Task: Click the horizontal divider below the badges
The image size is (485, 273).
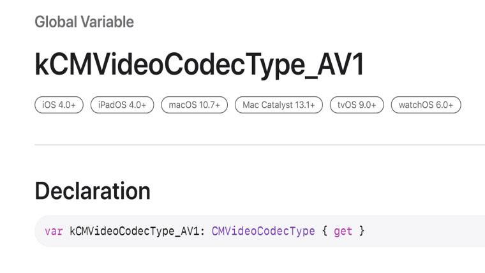Action: pos(255,145)
